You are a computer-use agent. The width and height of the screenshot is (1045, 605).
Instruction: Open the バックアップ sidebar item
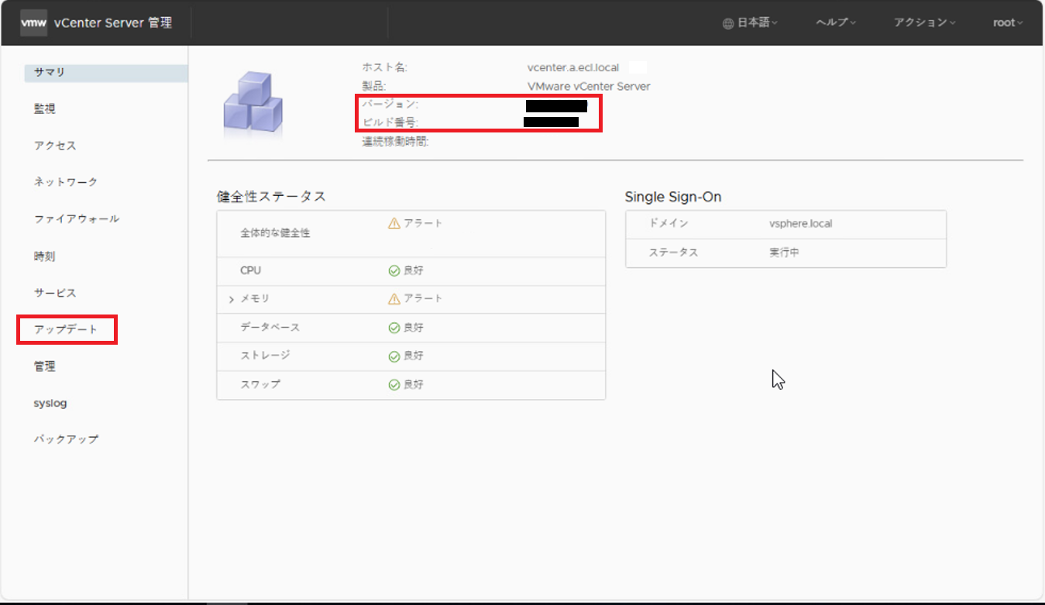[x=67, y=439]
